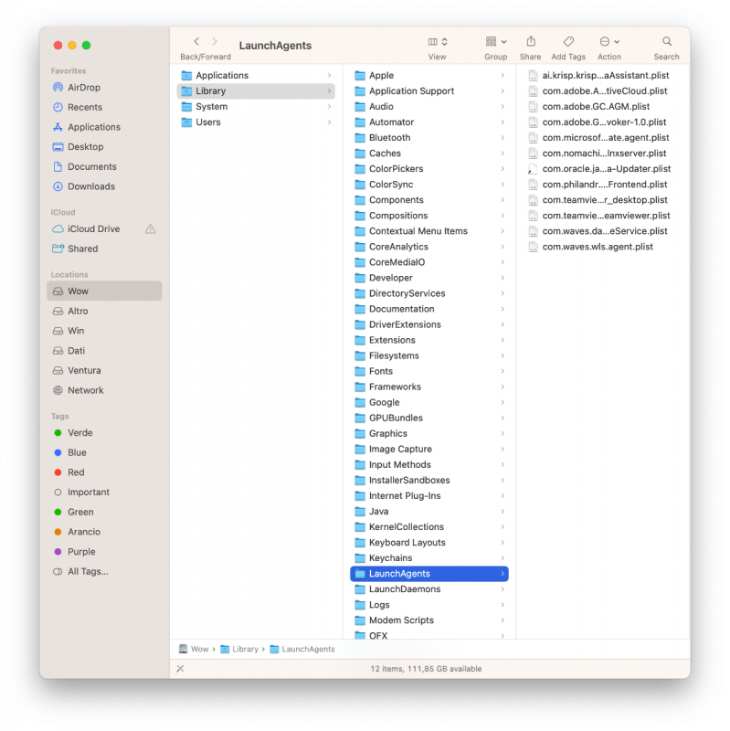Filter by the Blue tag

tap(104, 452)
